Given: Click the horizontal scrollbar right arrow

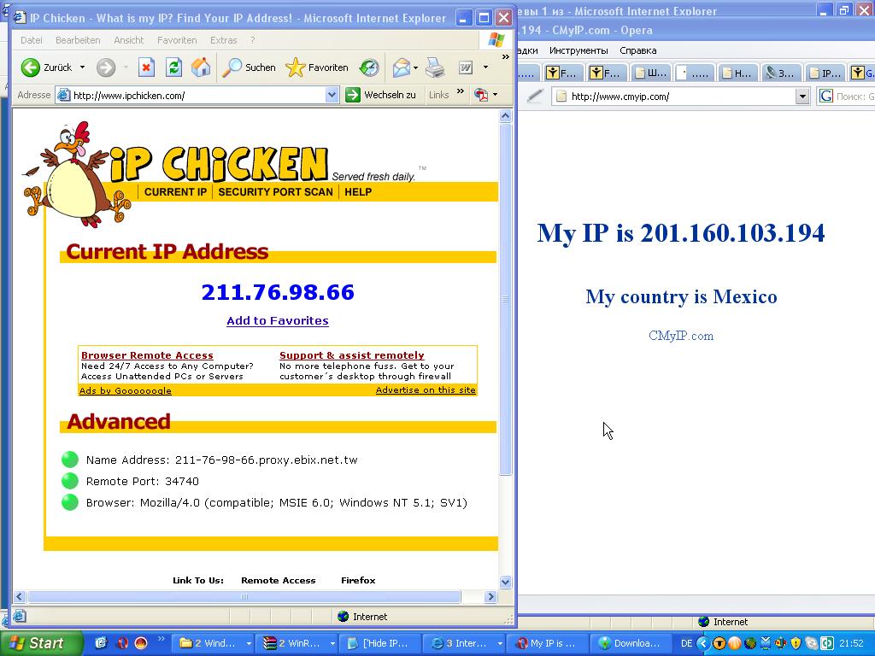Looking at the screenshot, I should 490,596.
